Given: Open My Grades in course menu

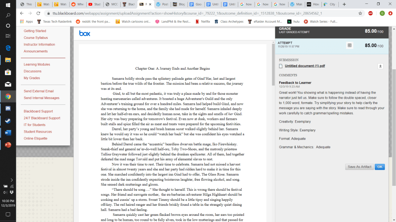Looking at the screenshot, I should (32, 78).
